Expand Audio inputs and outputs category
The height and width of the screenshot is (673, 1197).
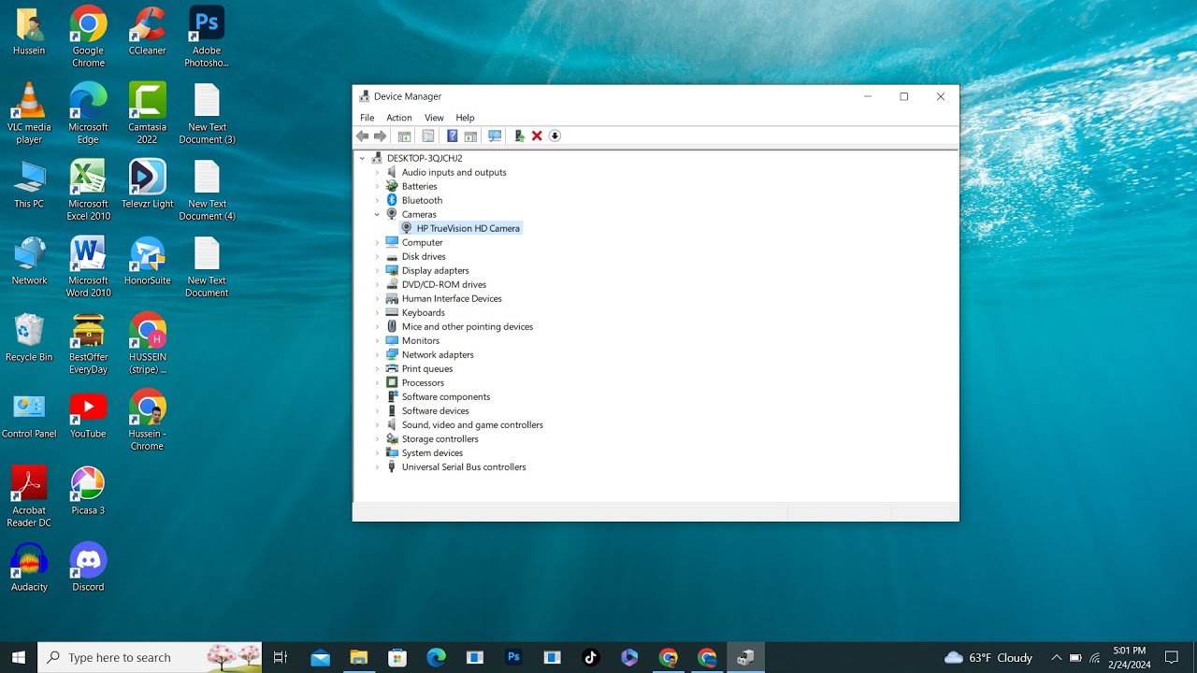pos(378,173)
